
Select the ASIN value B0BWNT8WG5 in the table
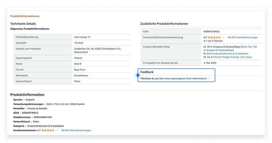point(212,32)
